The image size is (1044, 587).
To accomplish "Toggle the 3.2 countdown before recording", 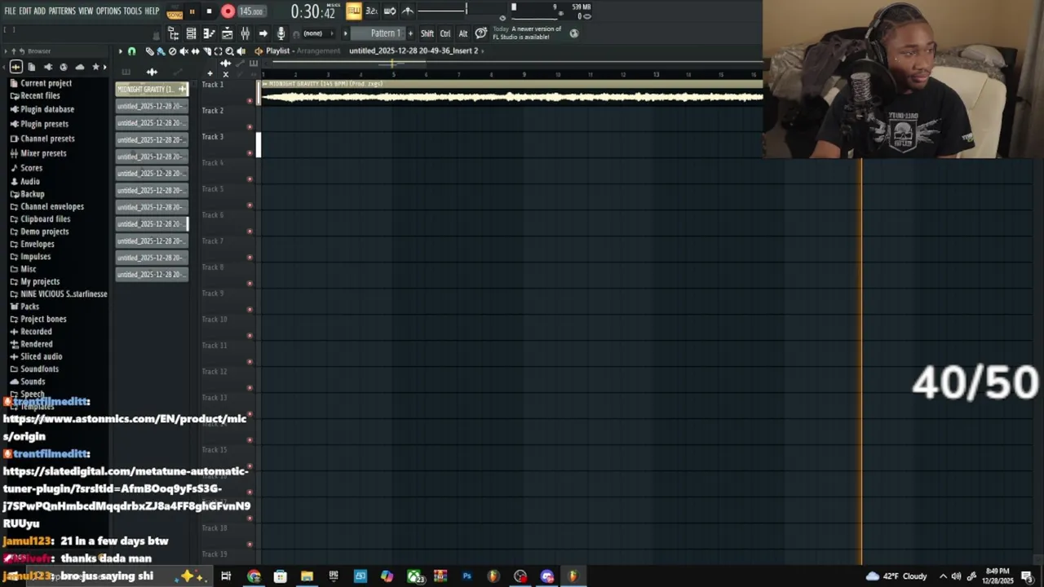I will point(371,11).
